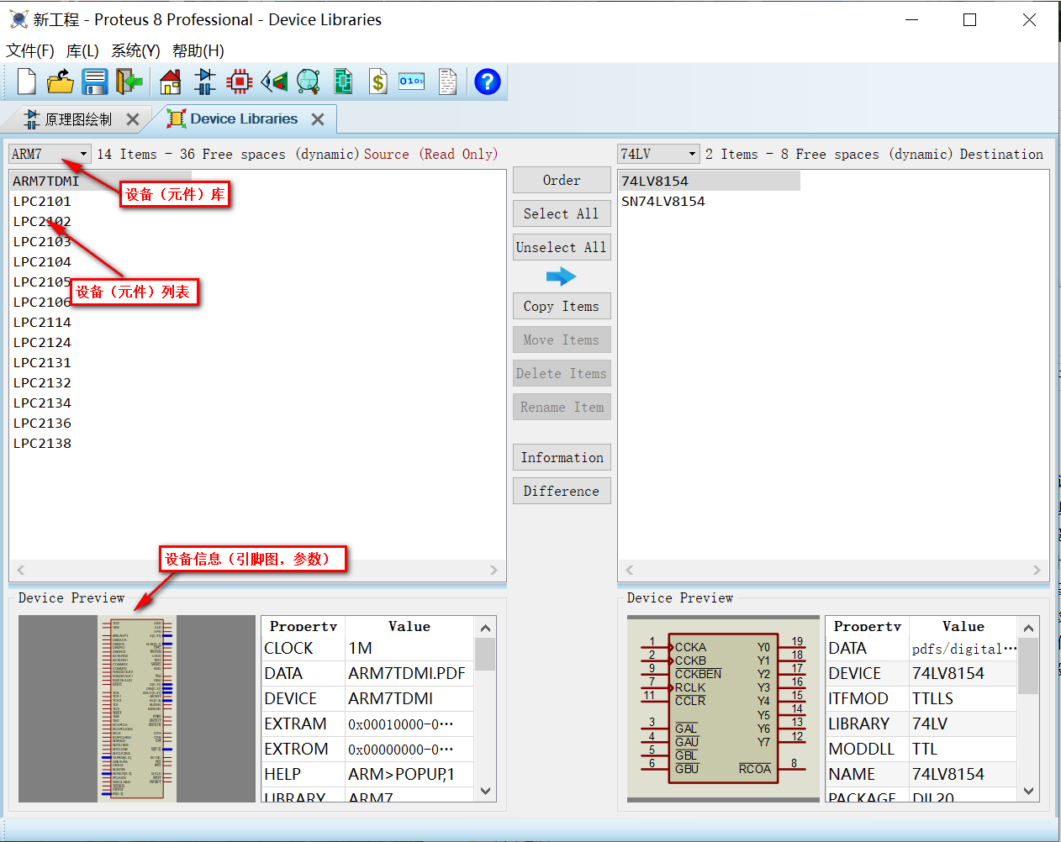Select LPC2138 in the source list
Image resolution: width=1061 pixels, height=842 pixels.
(x=42, y=443)
